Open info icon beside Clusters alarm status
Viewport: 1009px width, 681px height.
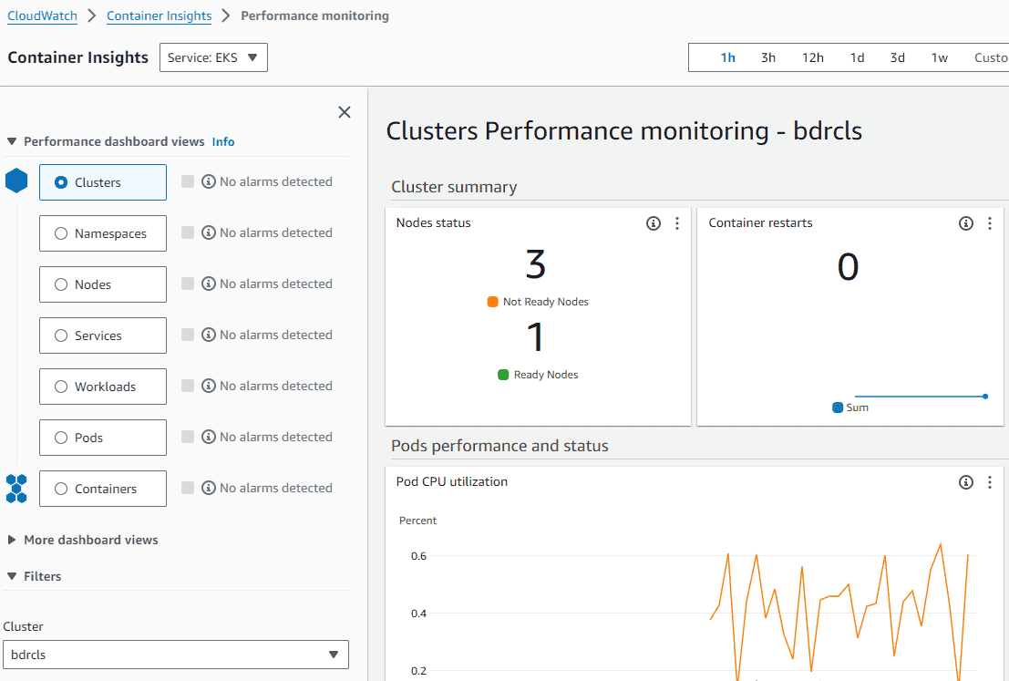pyautogui.click(x=209, y=181)
